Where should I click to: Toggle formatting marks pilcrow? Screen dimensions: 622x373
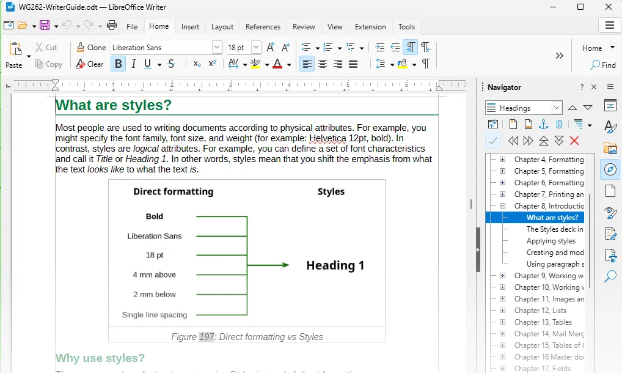click(426, 64)
